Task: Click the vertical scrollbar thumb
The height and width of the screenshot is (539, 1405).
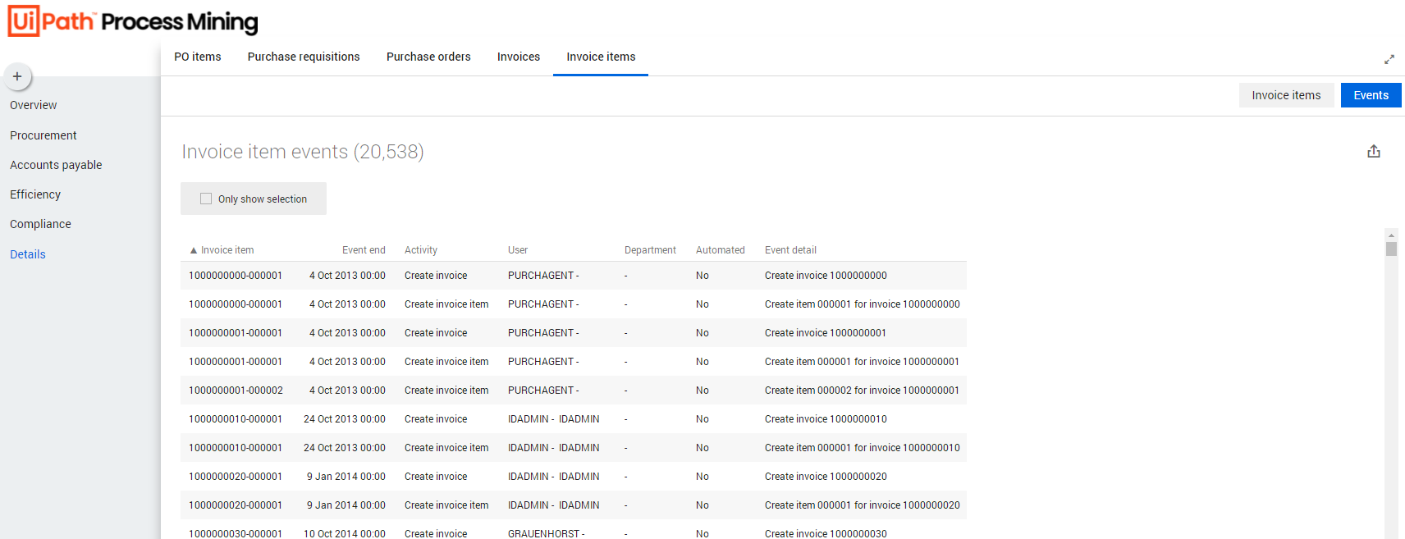Action: point(1391,249)
